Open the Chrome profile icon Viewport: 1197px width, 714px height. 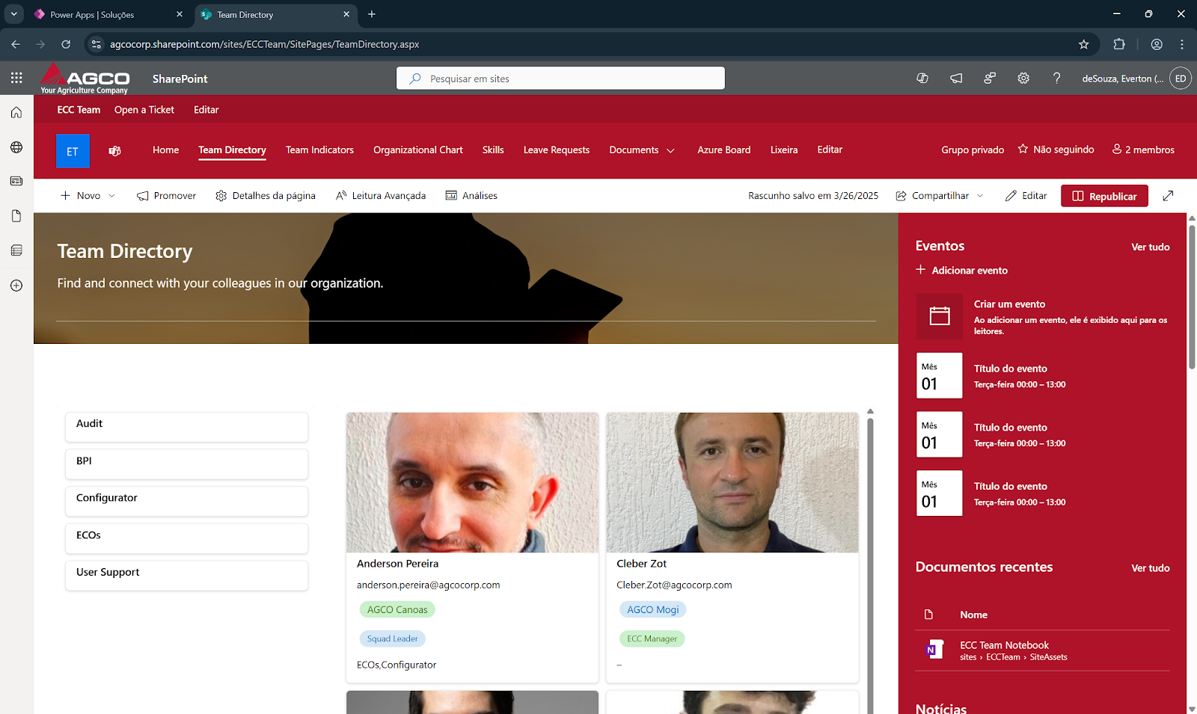tap(1157, 44)
